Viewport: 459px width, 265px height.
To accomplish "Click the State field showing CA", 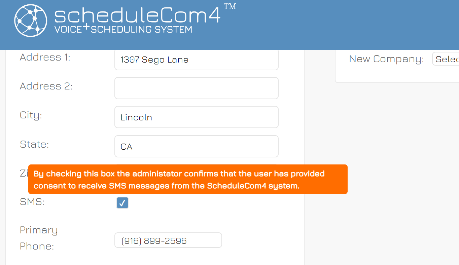I will [197, 146].
